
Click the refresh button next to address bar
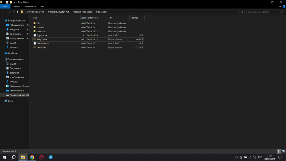(x=243, y=12)
